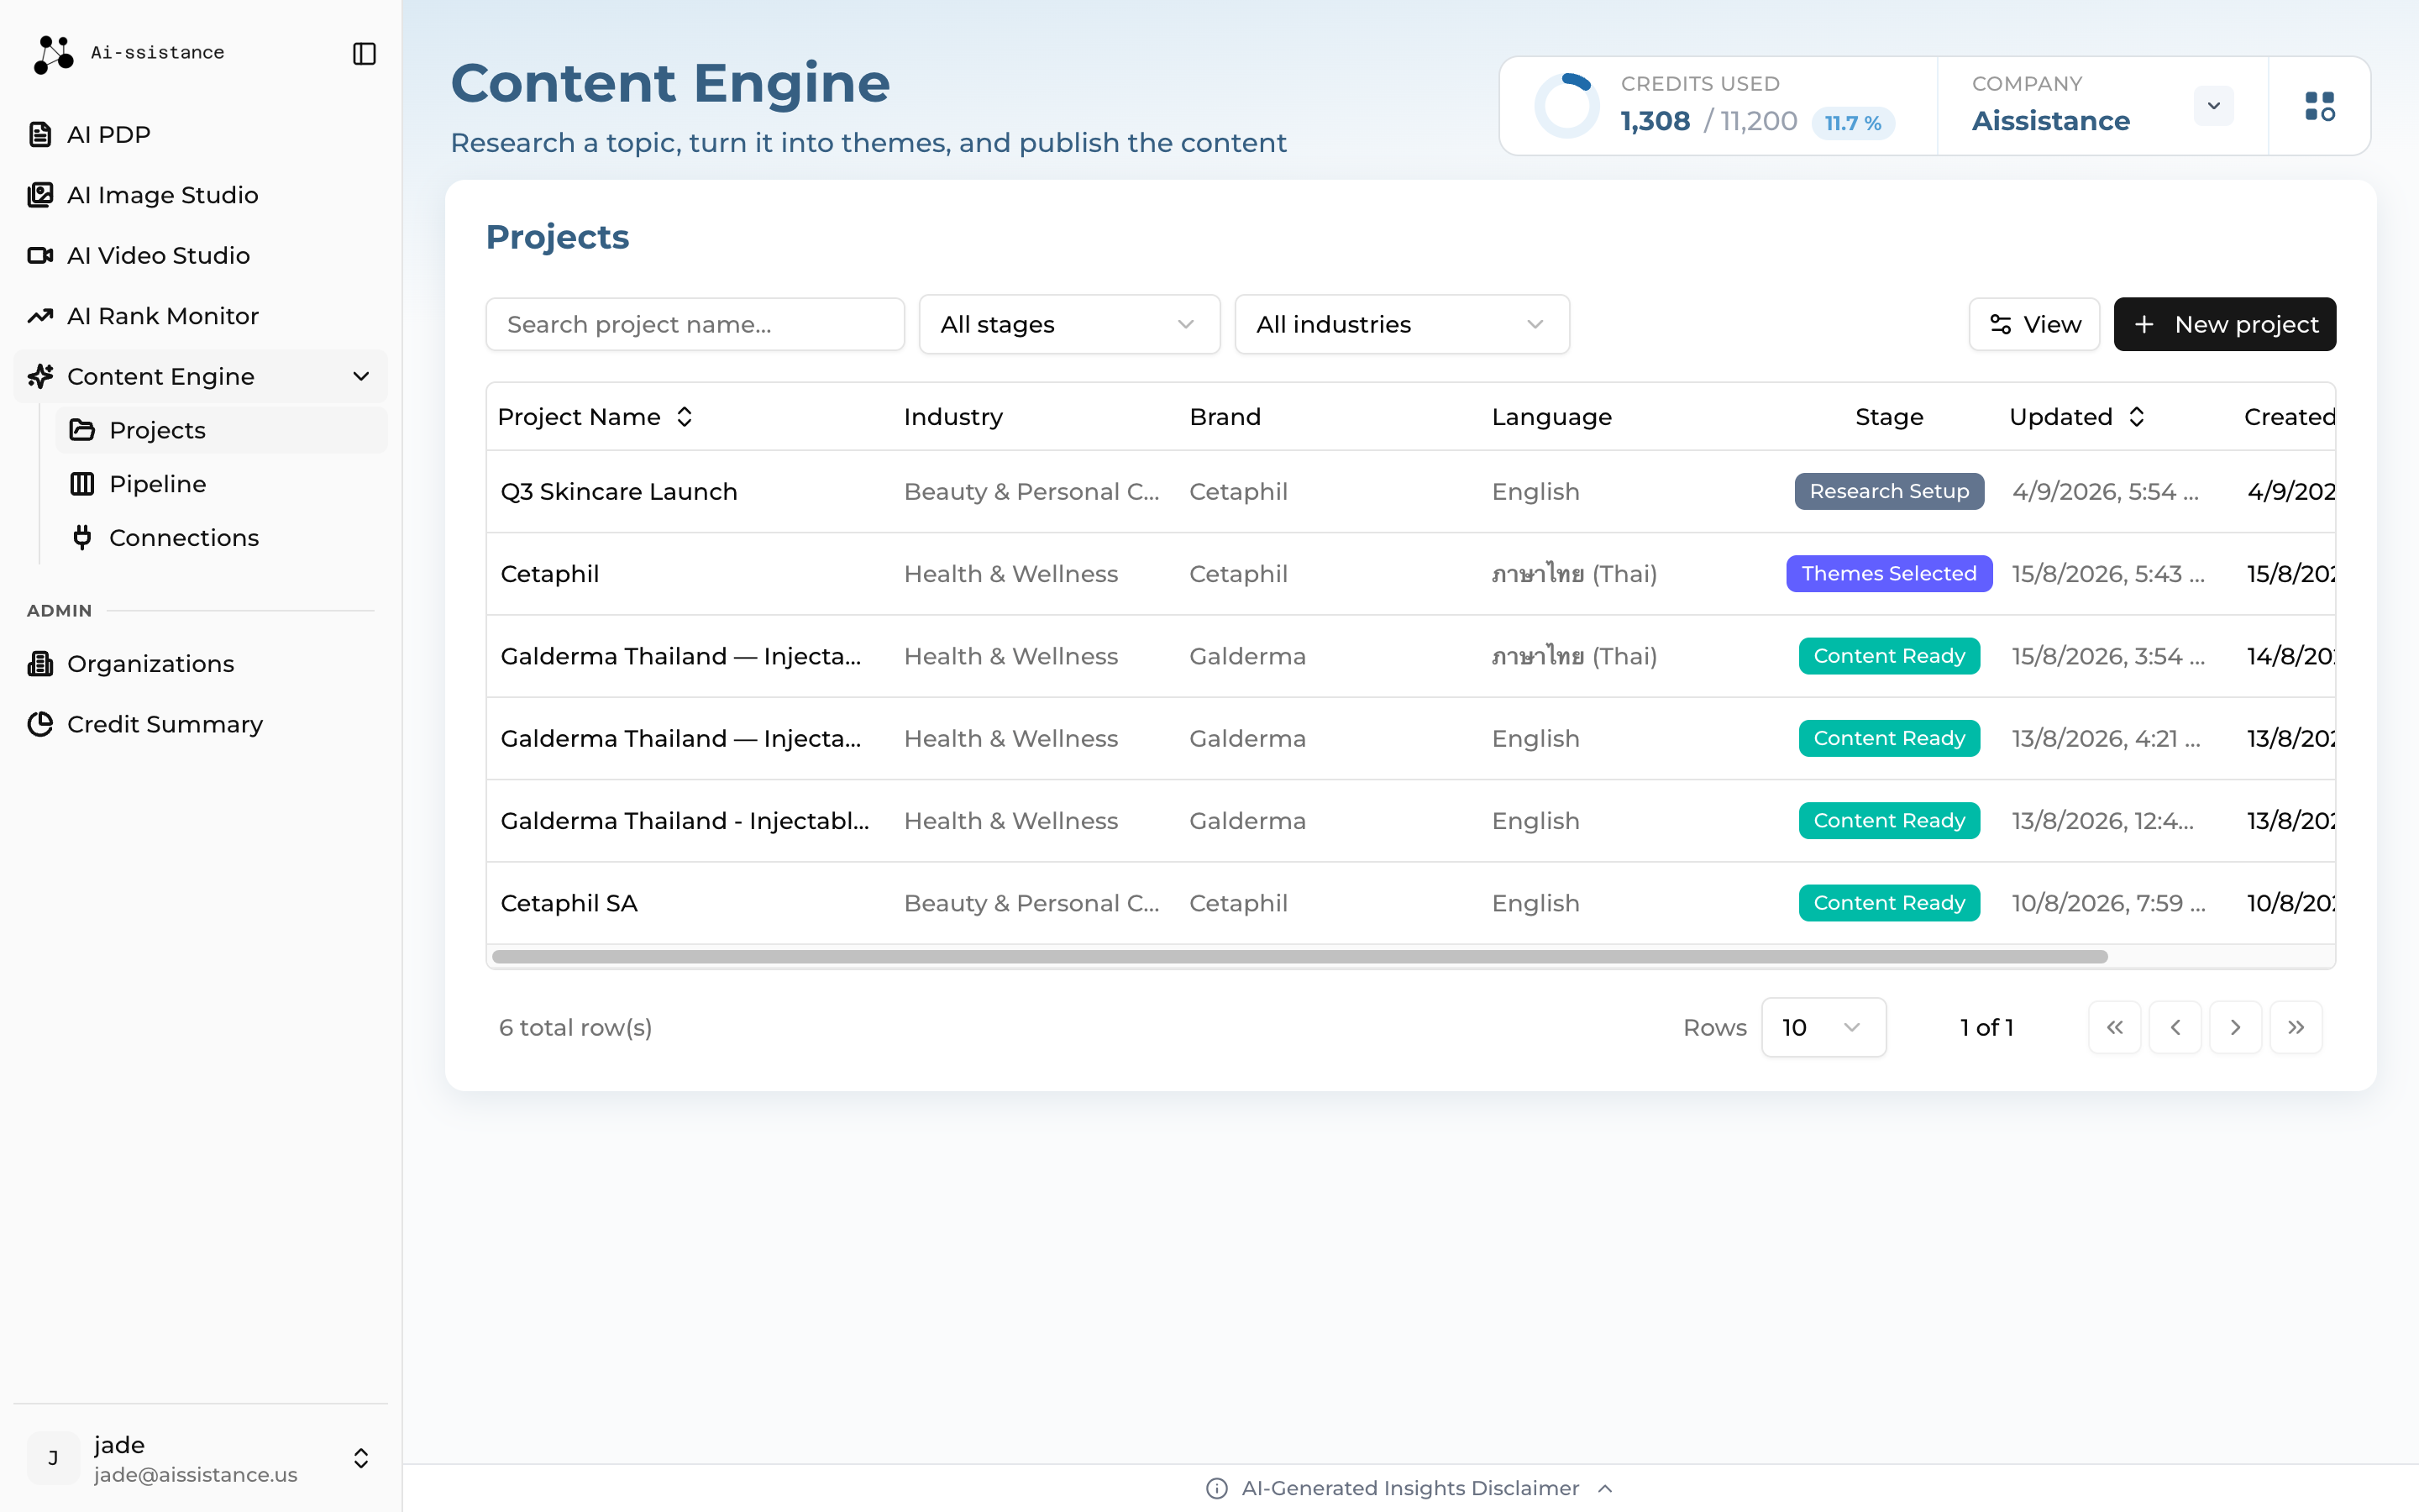Go to AI Image Studio
The image size is (2419, 1512).
pyautogui.click(x=200, y=195)
